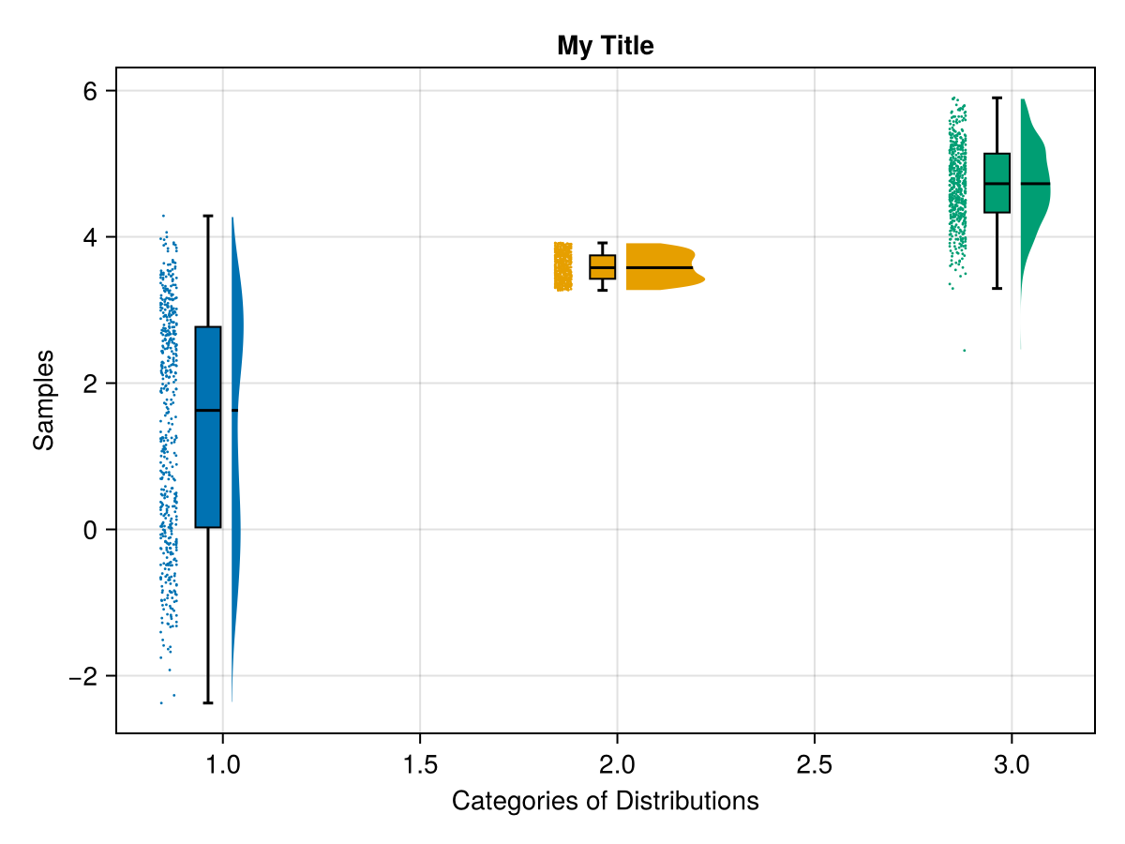Click the orange half-violin density shape
1125x844 pixels.
pos(661,266)
